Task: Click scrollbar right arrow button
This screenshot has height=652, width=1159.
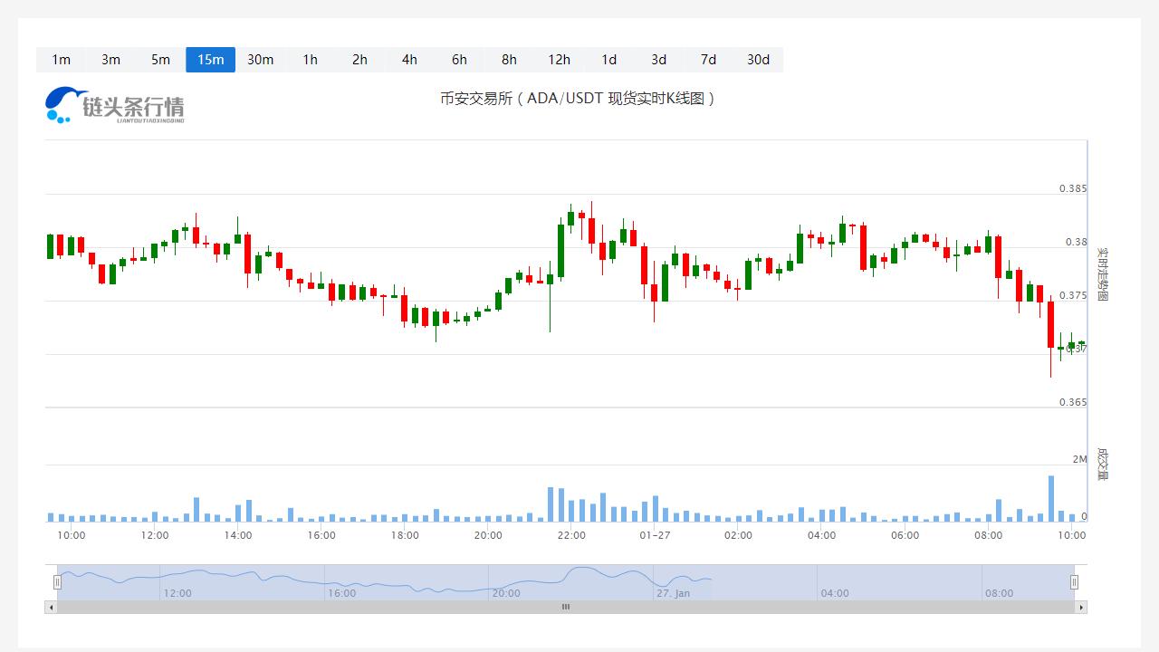Action: [1081, 607]
